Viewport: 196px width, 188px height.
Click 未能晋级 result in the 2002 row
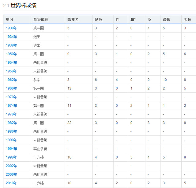(x=40, y=166)
